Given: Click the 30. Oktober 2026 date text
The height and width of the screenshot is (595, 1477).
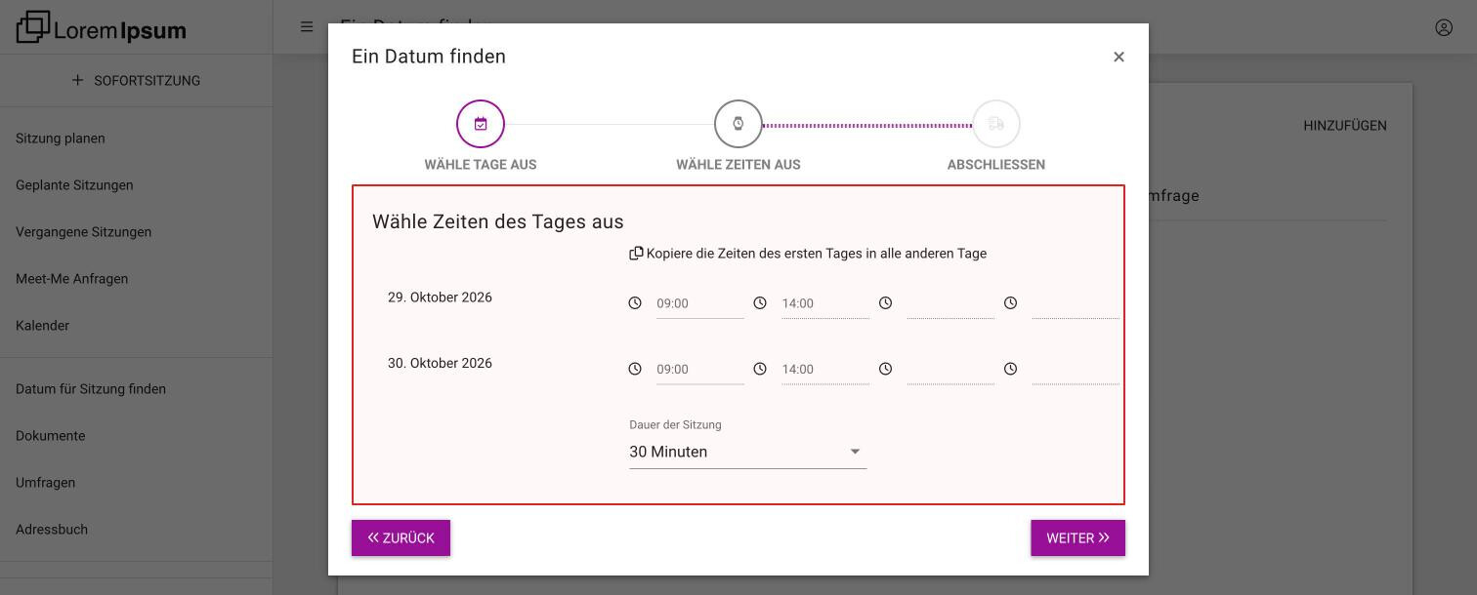Looking at the screenshot, I should click(x=440, y=363).
